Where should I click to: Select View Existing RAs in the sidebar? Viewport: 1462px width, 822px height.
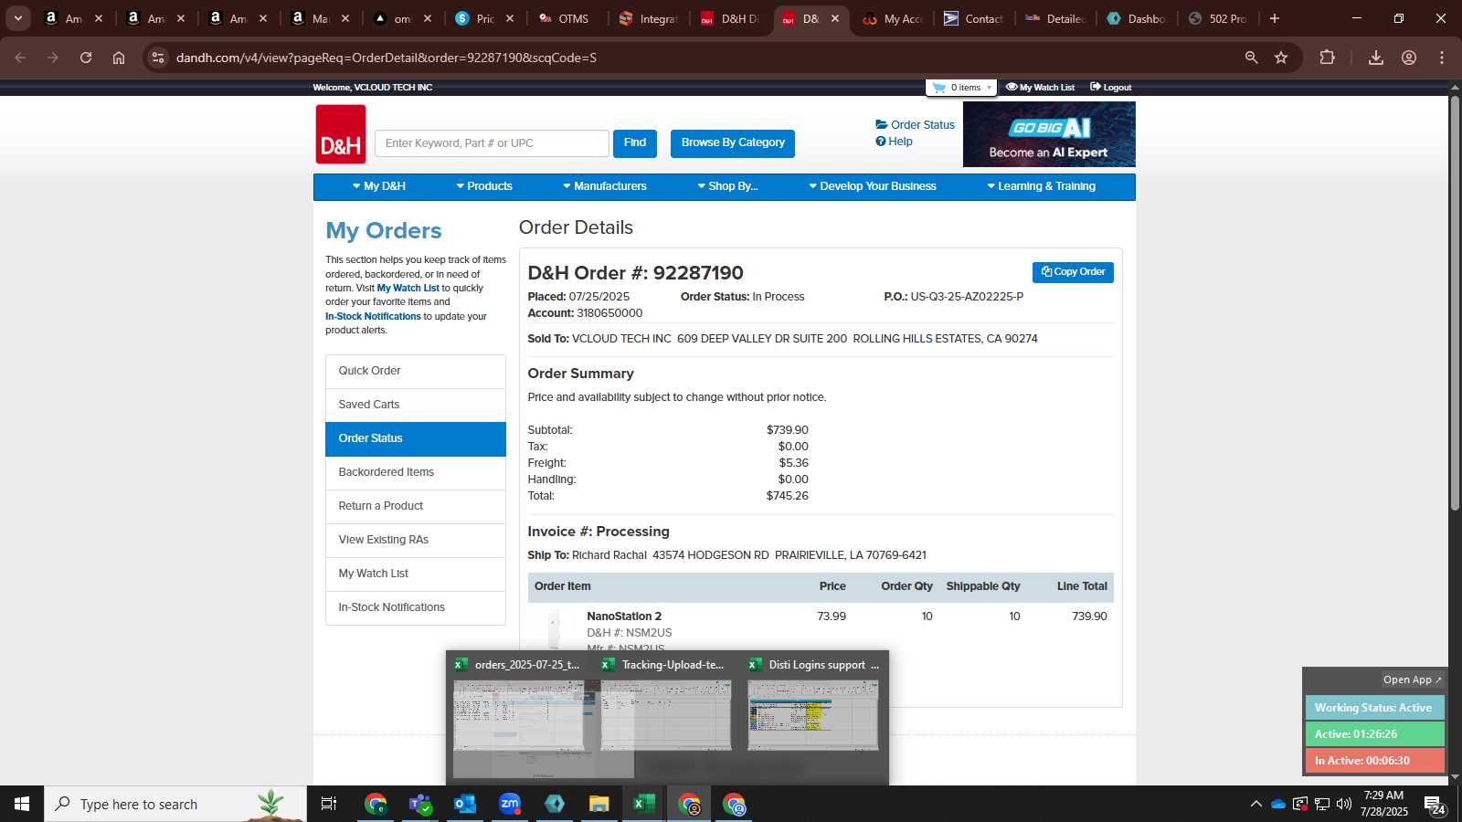coord(416,540)
